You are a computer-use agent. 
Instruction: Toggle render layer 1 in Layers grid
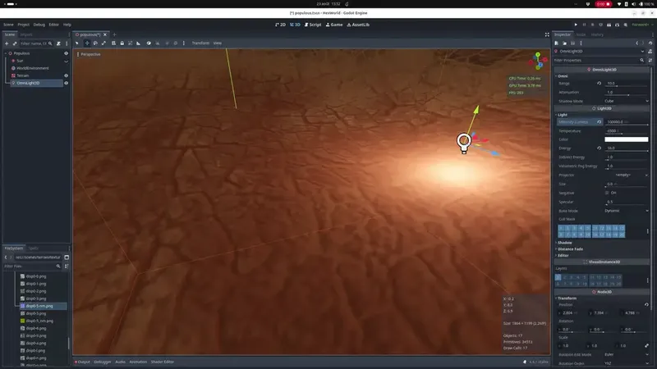coord(558,277)
